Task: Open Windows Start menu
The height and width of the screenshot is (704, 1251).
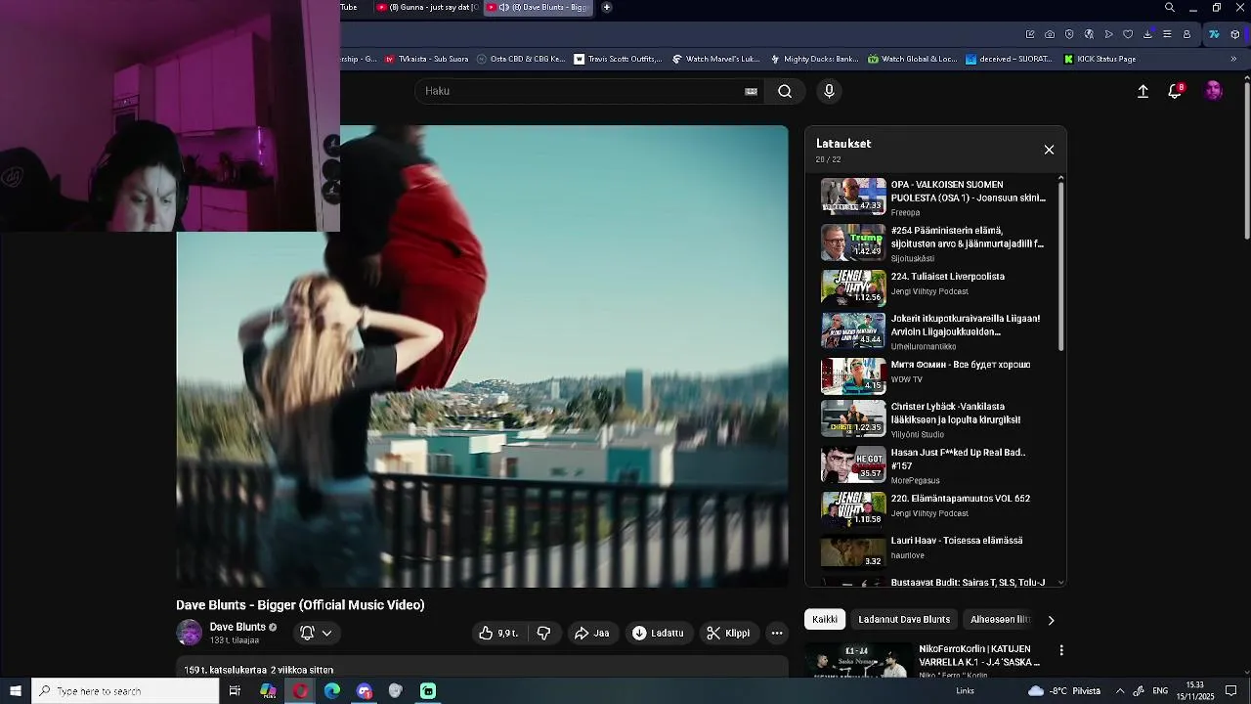Action: (16, 691)
